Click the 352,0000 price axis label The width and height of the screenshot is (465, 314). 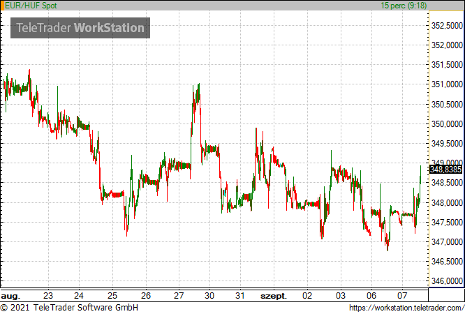click(447, 45)
